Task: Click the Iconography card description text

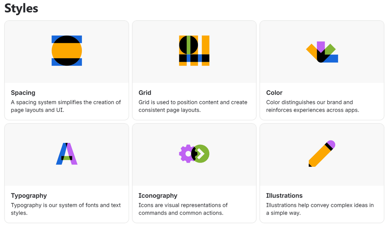Action: tap(183, 209)
